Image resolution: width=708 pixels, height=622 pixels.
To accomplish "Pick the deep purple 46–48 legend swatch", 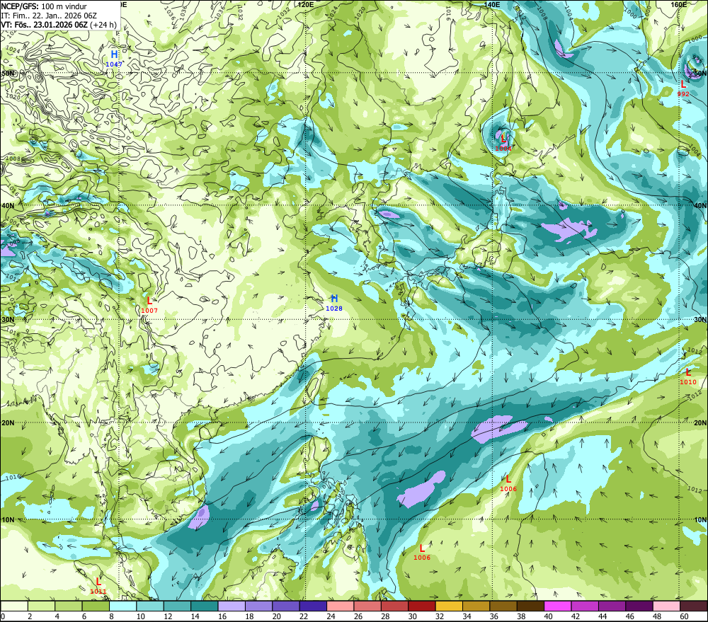I will [x=639, y=606].
